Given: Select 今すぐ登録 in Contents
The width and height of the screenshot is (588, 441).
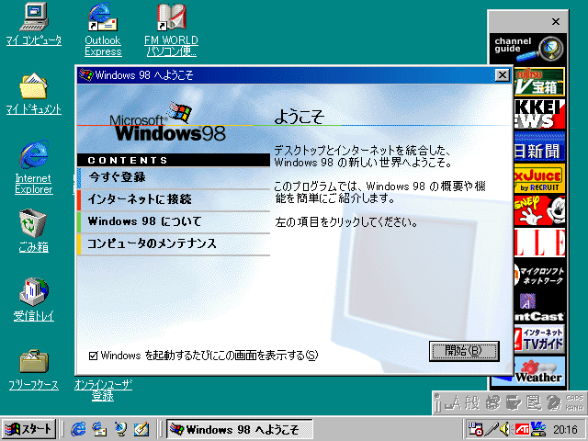Looking at the screenshot, I should [174, 177].
